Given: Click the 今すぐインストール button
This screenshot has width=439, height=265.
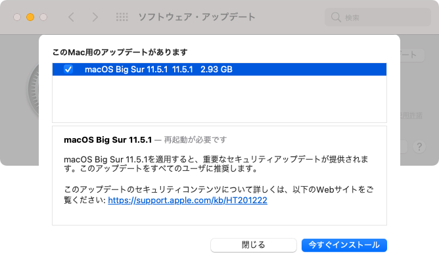Looking at the screenshot, I should (344, 245).
